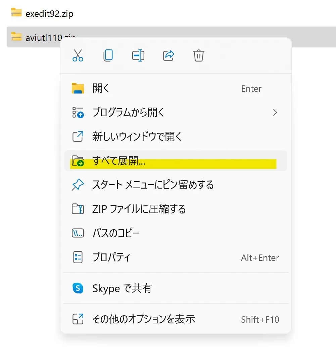Image resolution: width=336 pixels, height=356 pixels.
Task: Click the Copy icon
Action: pyautogui.click(x=108, y=55)
